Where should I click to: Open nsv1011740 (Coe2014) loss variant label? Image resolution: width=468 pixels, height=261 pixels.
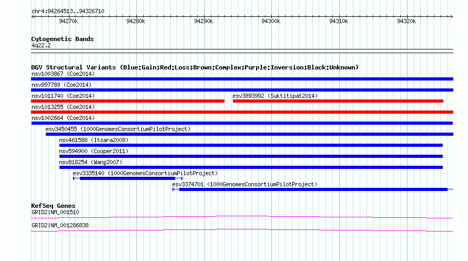(63, 96)
